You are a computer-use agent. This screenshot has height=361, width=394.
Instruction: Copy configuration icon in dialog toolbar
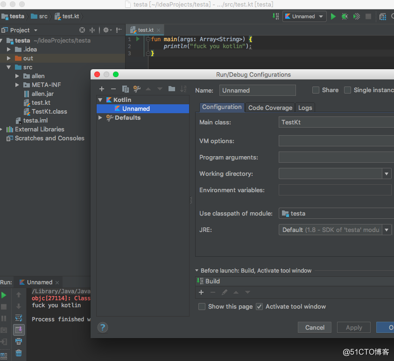(x=125, y=89)
